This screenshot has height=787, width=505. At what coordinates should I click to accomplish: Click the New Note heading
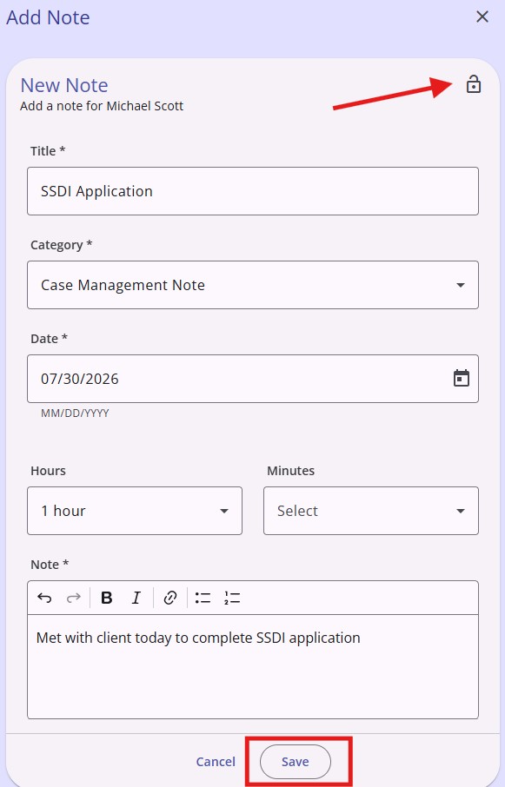64,85
